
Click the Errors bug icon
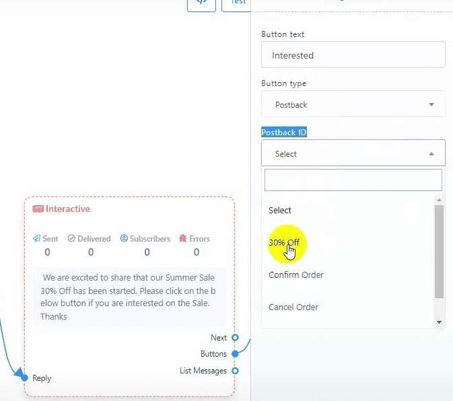tap(183, 239)
